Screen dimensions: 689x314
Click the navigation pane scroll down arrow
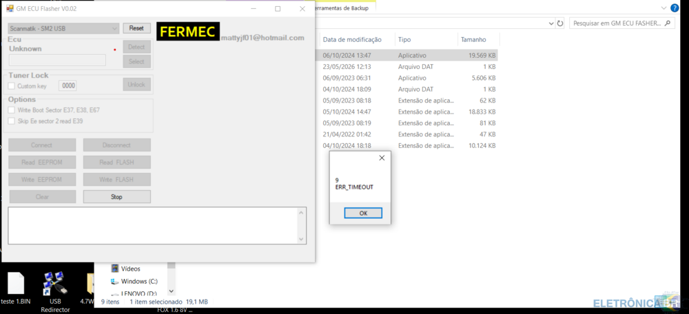(x=172, y=291)
